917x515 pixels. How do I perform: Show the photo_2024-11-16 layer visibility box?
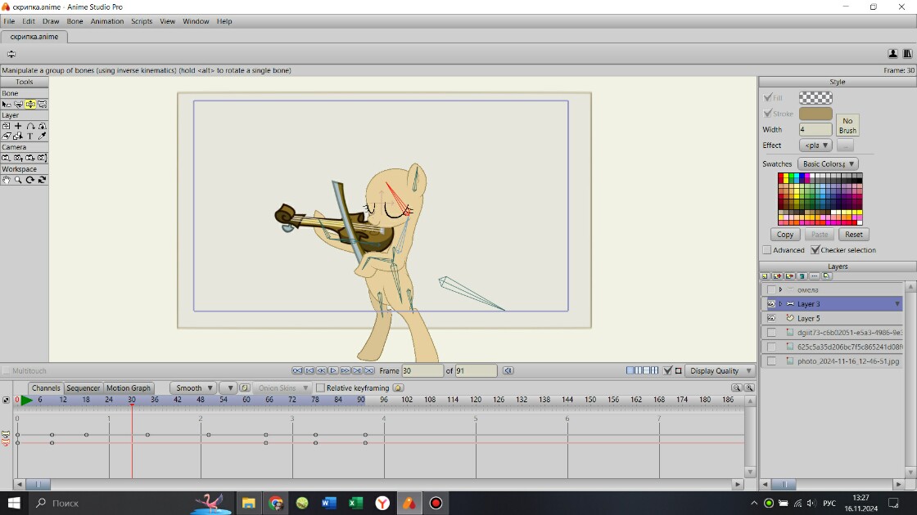(771, 361)
